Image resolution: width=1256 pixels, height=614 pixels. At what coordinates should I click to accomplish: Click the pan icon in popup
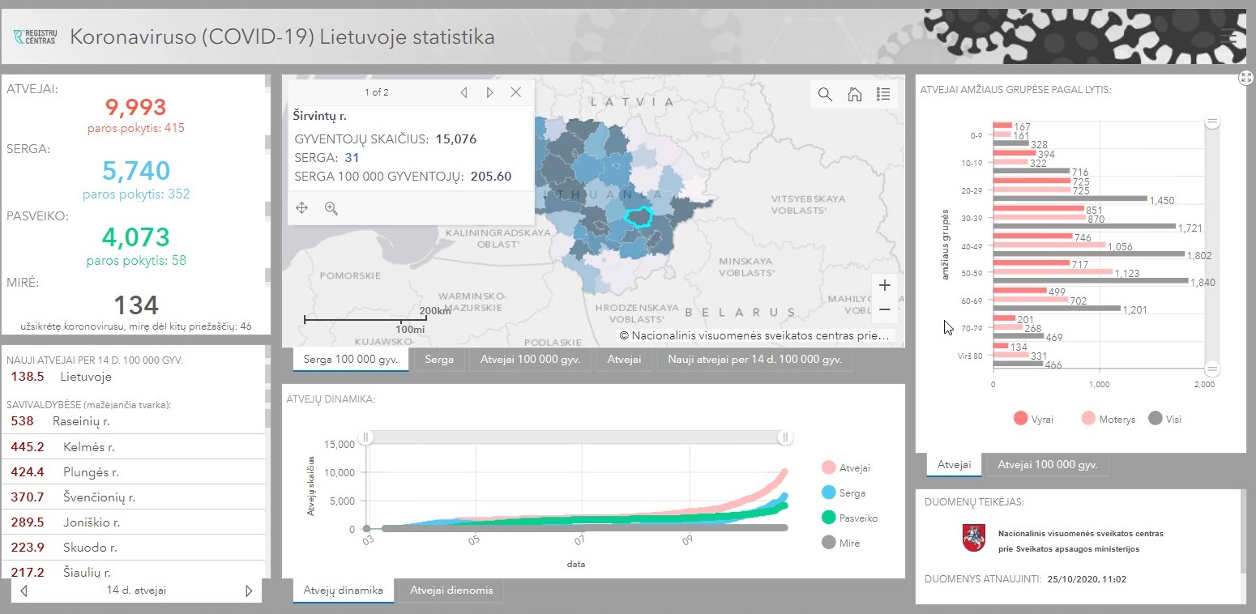(x=301, y=208)
